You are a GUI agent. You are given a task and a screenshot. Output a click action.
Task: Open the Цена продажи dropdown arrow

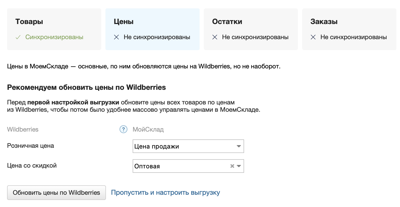tap(239, 146)
